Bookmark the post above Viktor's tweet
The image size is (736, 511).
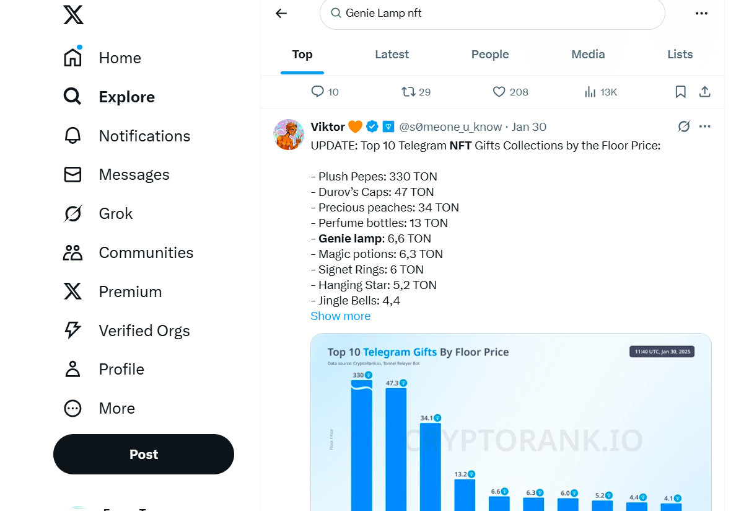pos(681,92)
